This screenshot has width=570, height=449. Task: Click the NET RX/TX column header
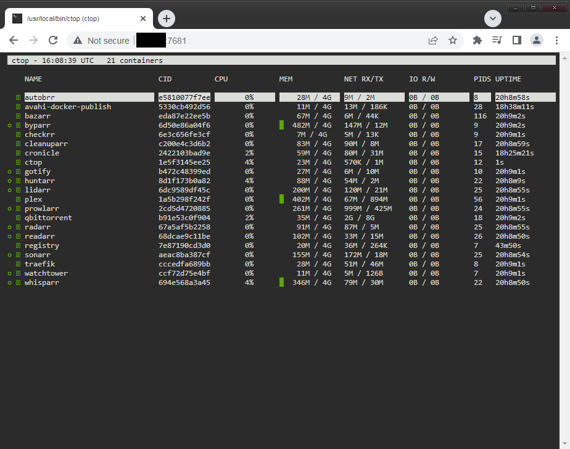[x=363, y=79]
